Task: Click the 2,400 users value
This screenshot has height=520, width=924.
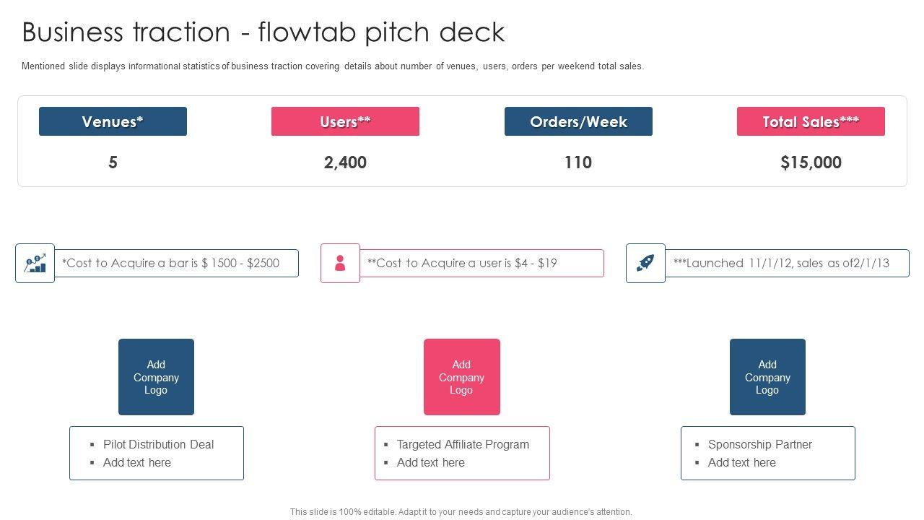Action: [345, 162]
